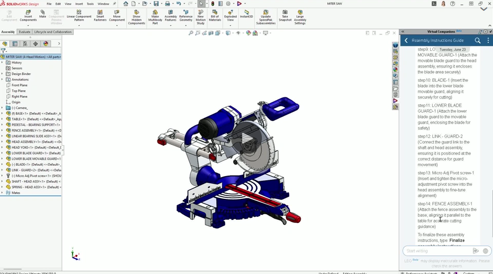493x274 pixels.
Task: Click Insert Components tool
Action: (x=28, y=16)
